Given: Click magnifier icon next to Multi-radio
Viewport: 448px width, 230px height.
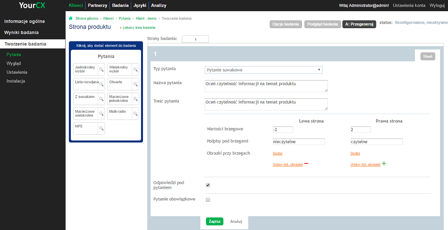Looking at the screenshot, I should 135,114.
